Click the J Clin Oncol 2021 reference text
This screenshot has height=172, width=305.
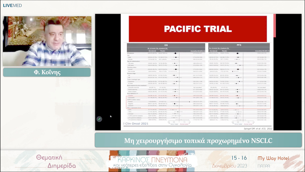[137, 124]
